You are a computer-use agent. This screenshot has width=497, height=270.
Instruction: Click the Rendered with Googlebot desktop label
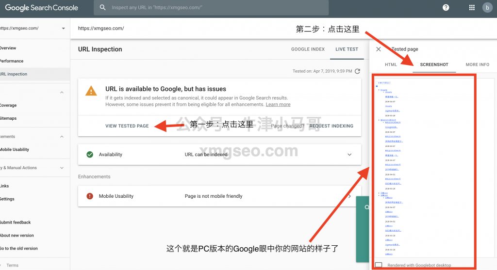point(419,265)
